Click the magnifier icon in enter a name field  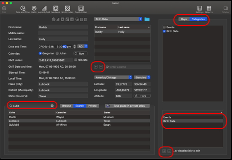coord(108,67)
